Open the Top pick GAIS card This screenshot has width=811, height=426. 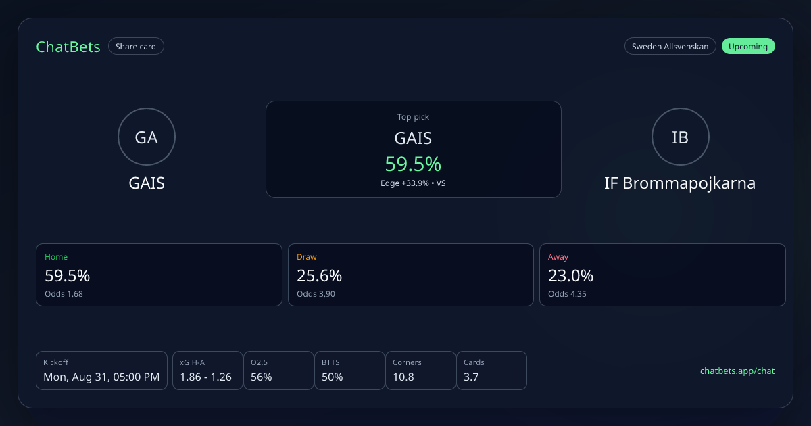pyautogui.click(x=414, y=149)
